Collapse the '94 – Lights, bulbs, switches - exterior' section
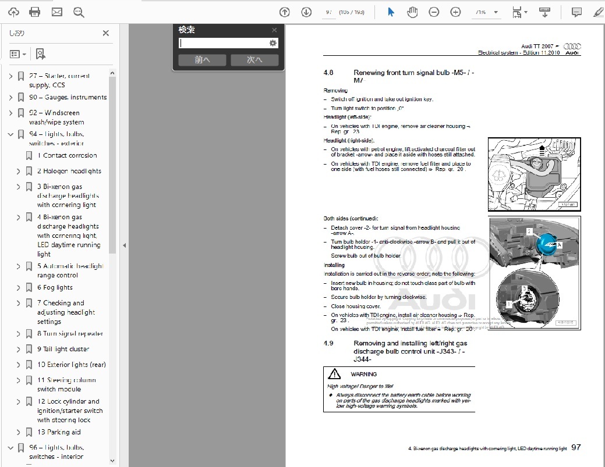Viewport: 605px width, 467px height. click(10, 134)
